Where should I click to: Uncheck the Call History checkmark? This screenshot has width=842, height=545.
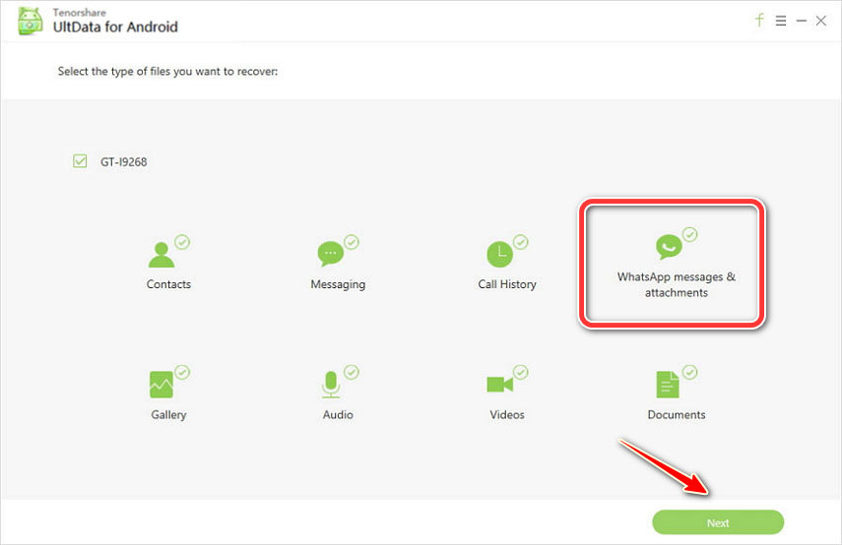pos(520,242)
